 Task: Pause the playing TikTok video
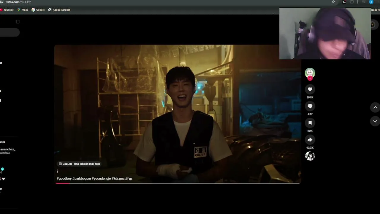coord(178,114)
